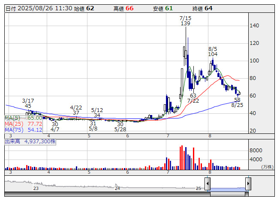Click the 始値 opening price value

click(x=90, y=8)
